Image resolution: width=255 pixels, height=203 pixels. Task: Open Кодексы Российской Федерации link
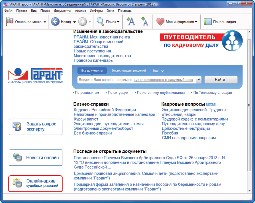tap(105, 110)
